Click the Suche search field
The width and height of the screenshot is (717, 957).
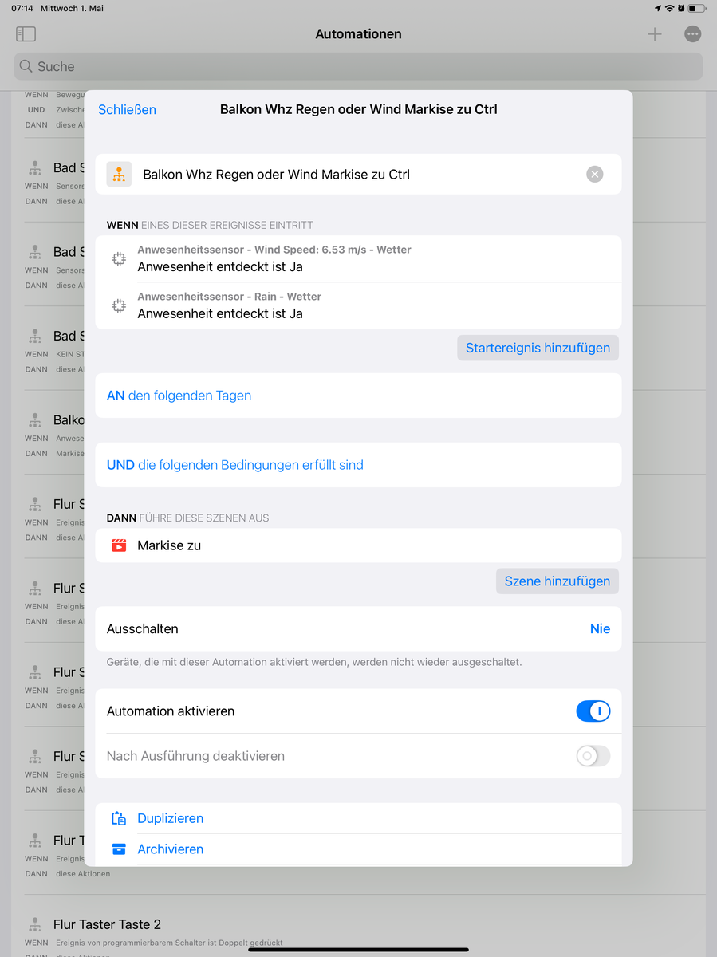click(358, 67)
